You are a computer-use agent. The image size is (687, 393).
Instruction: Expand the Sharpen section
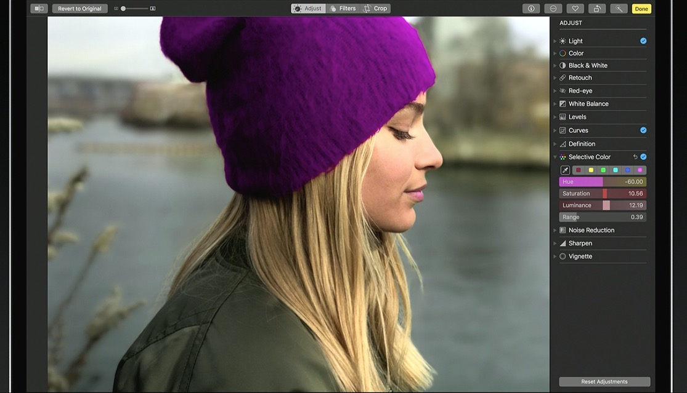pos(555,243)
